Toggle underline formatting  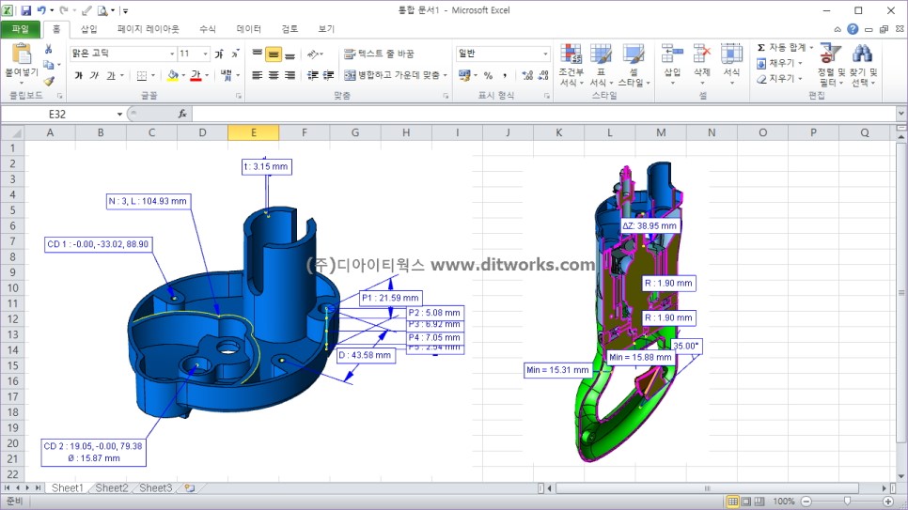[111, 75]
